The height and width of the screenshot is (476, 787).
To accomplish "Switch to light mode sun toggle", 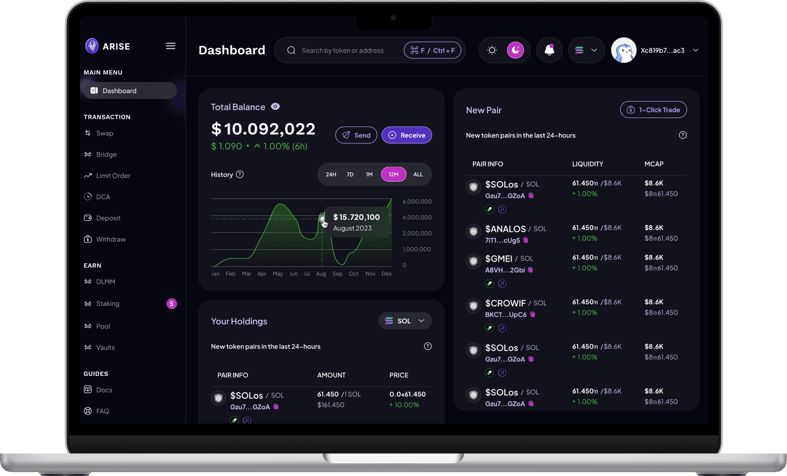I will point(492,50).
